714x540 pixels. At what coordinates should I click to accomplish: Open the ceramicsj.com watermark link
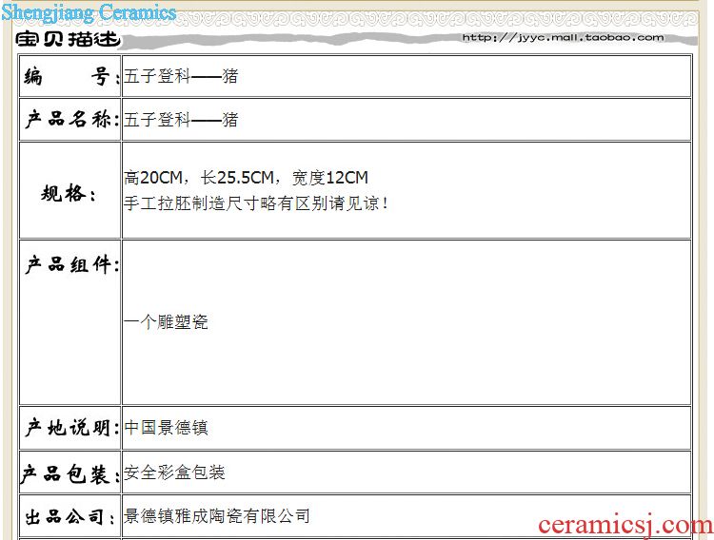[625, 524]
